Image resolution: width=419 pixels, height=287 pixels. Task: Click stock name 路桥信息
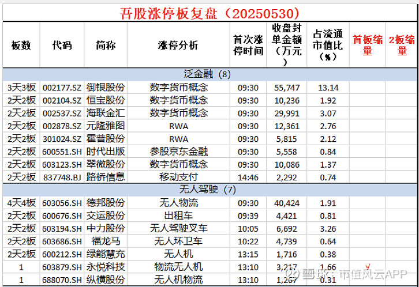pyautogui.click(x=106, y=177)
